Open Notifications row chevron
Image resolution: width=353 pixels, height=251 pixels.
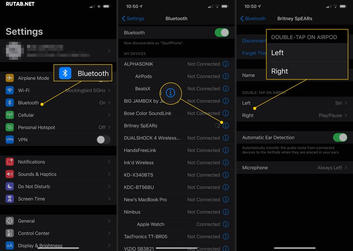click(109, 162)
